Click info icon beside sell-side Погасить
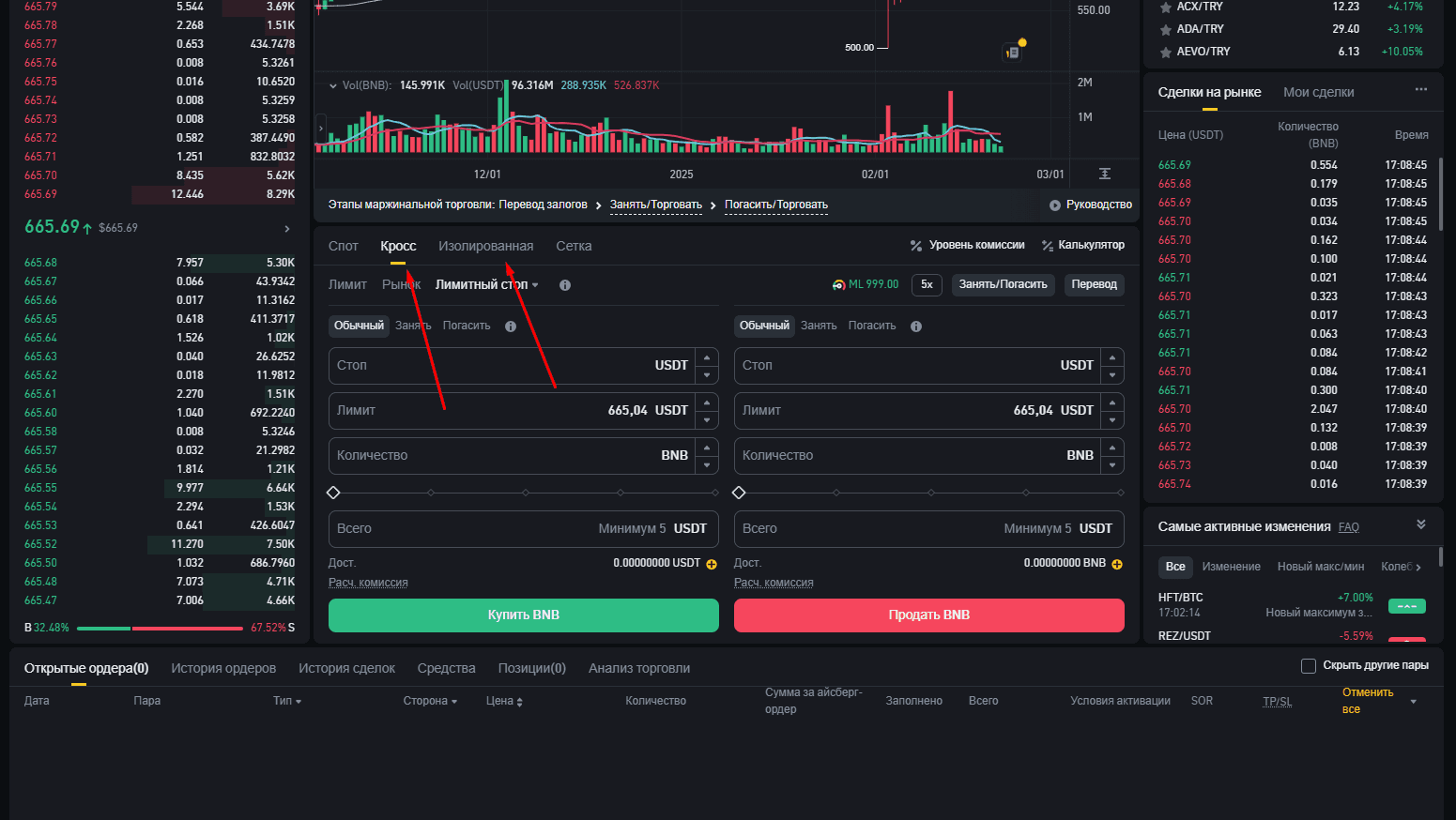The height and width of the screenshot is (820, 1456). [x=916, y=326]
